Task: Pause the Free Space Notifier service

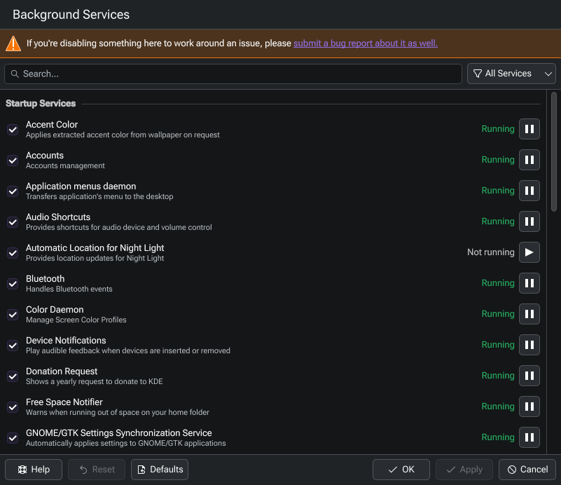Action: 529,407
